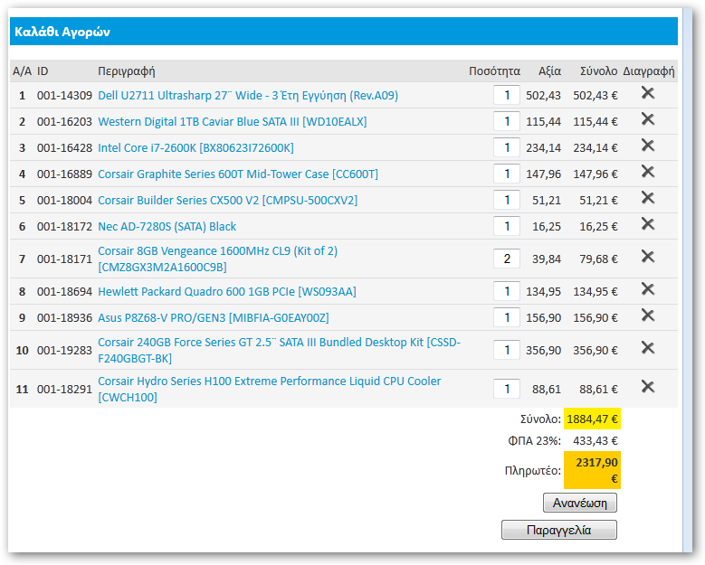Screen dimensions: 705x565
Task: Click the Καλάθι Αγορών title
Action: coord(62,32)
